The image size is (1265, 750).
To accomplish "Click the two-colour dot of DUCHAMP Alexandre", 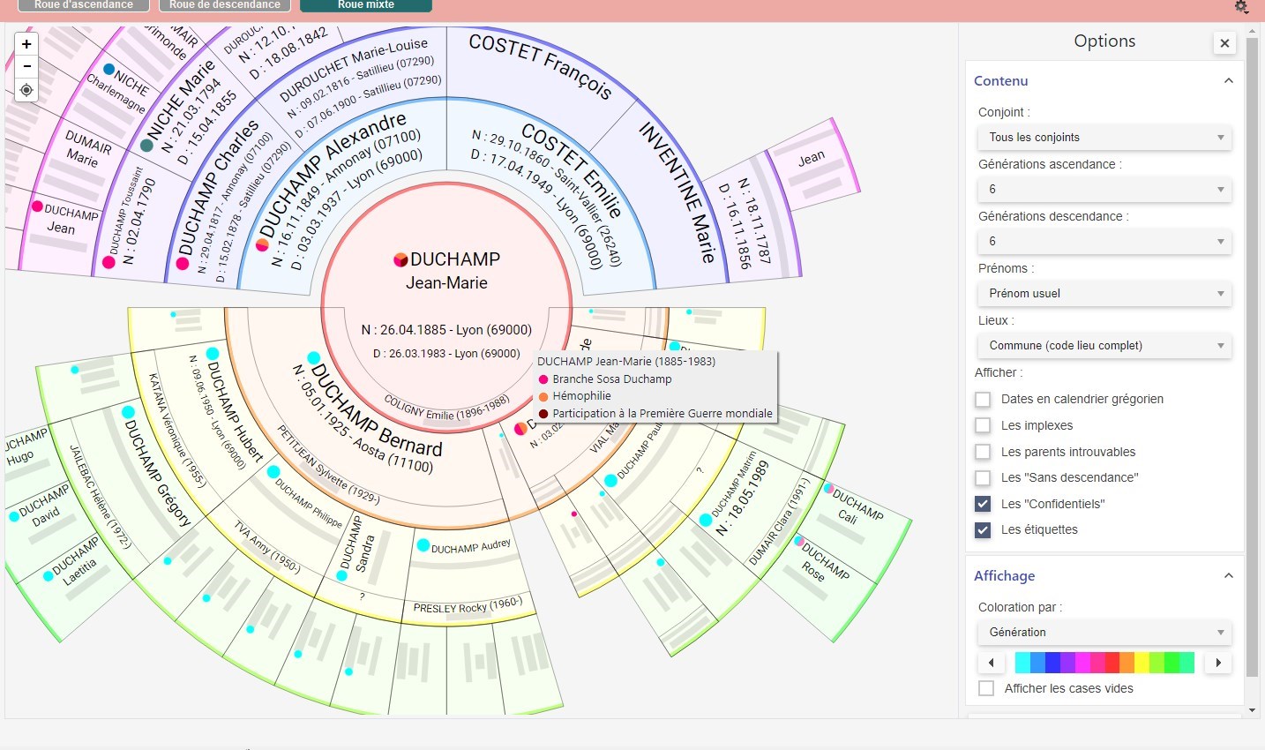I will pyautogui.click(x=262, y=244).
